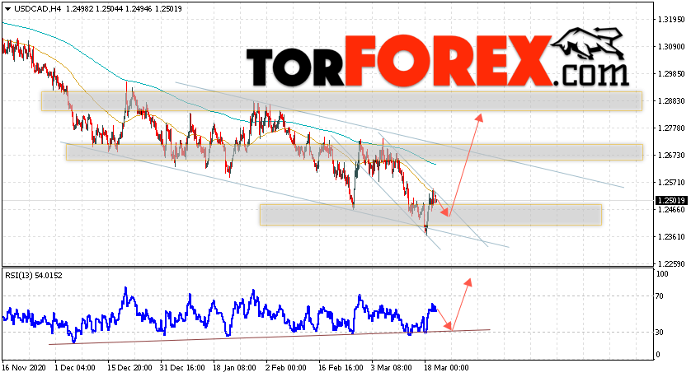Click the 1.27780 price axis label

[671, 128]
